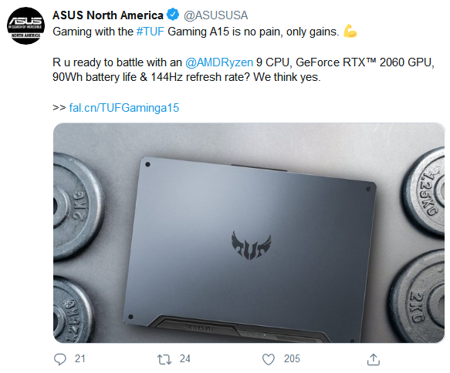Image resolution: width=450 pixels, height=373 pixels.
Task: Click the flexed bicep emoji
Action: click(350, 32)
